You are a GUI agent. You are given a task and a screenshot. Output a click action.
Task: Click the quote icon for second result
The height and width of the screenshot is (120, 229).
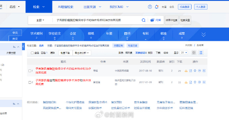click(x=199, y=82)
